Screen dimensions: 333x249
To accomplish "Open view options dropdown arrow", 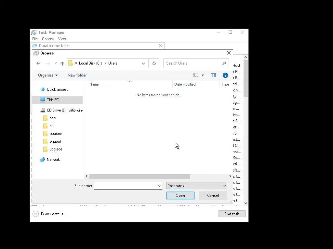I will (x=203, y=75).
